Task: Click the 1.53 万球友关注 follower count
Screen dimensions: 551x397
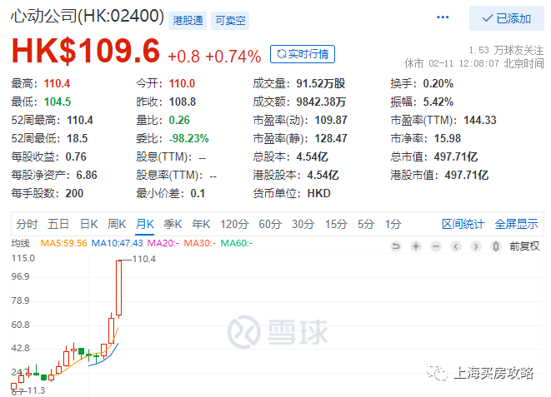Action: [x=506, y=50]
